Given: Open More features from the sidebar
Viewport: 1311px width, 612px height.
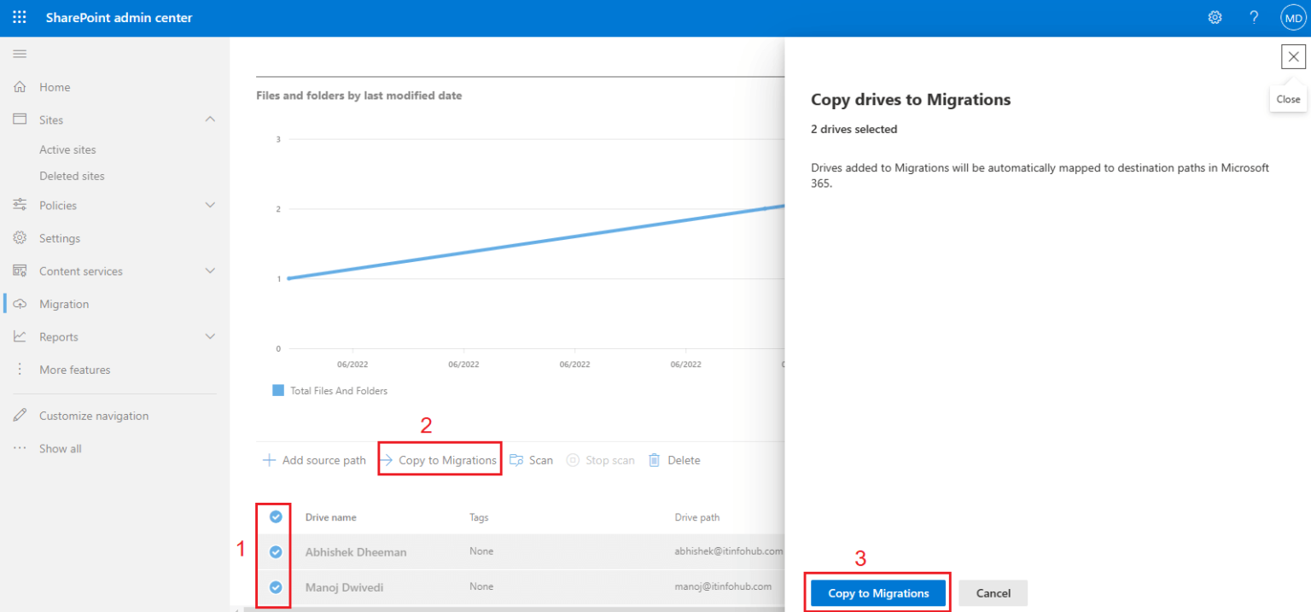Looking at the screenshot, I should point(75,369).
